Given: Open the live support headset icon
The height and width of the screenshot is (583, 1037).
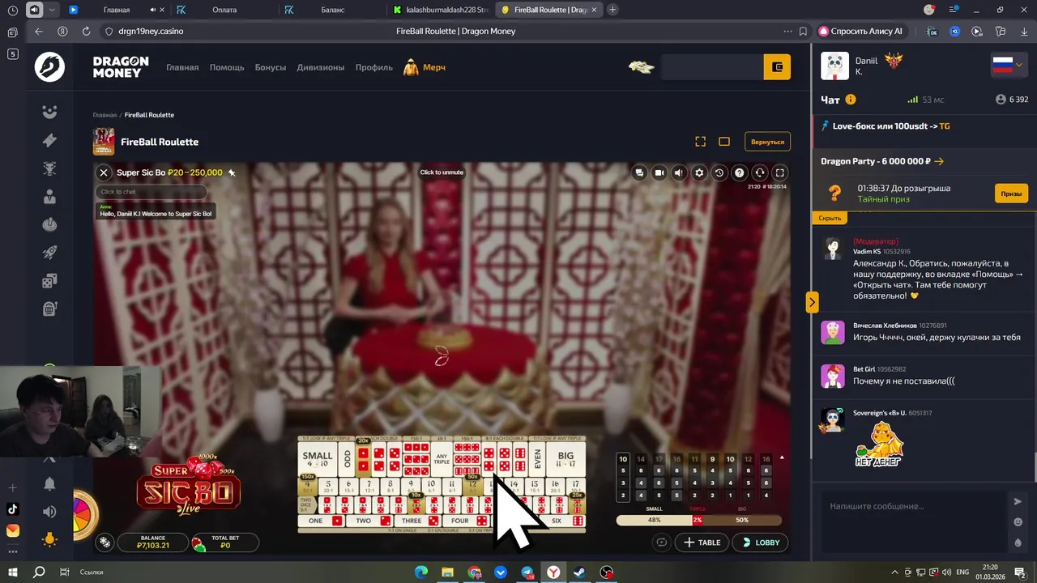Looking at the screenshot, I should tap(759, 172).
